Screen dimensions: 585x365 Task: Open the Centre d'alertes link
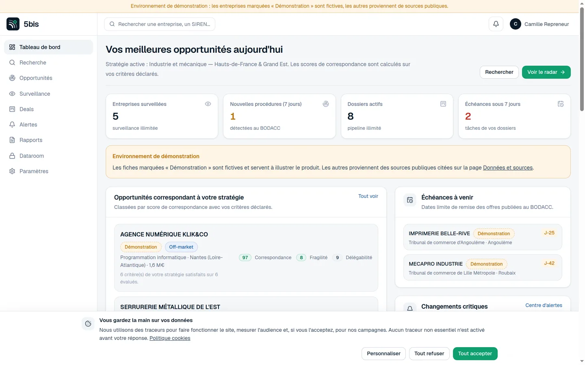(x=544, y=305)
